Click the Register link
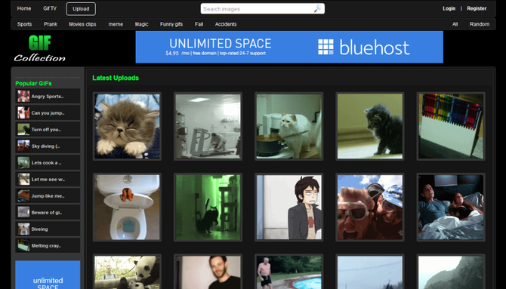The height and width of the screenshot is (289, 506). (x=477, y=8)
